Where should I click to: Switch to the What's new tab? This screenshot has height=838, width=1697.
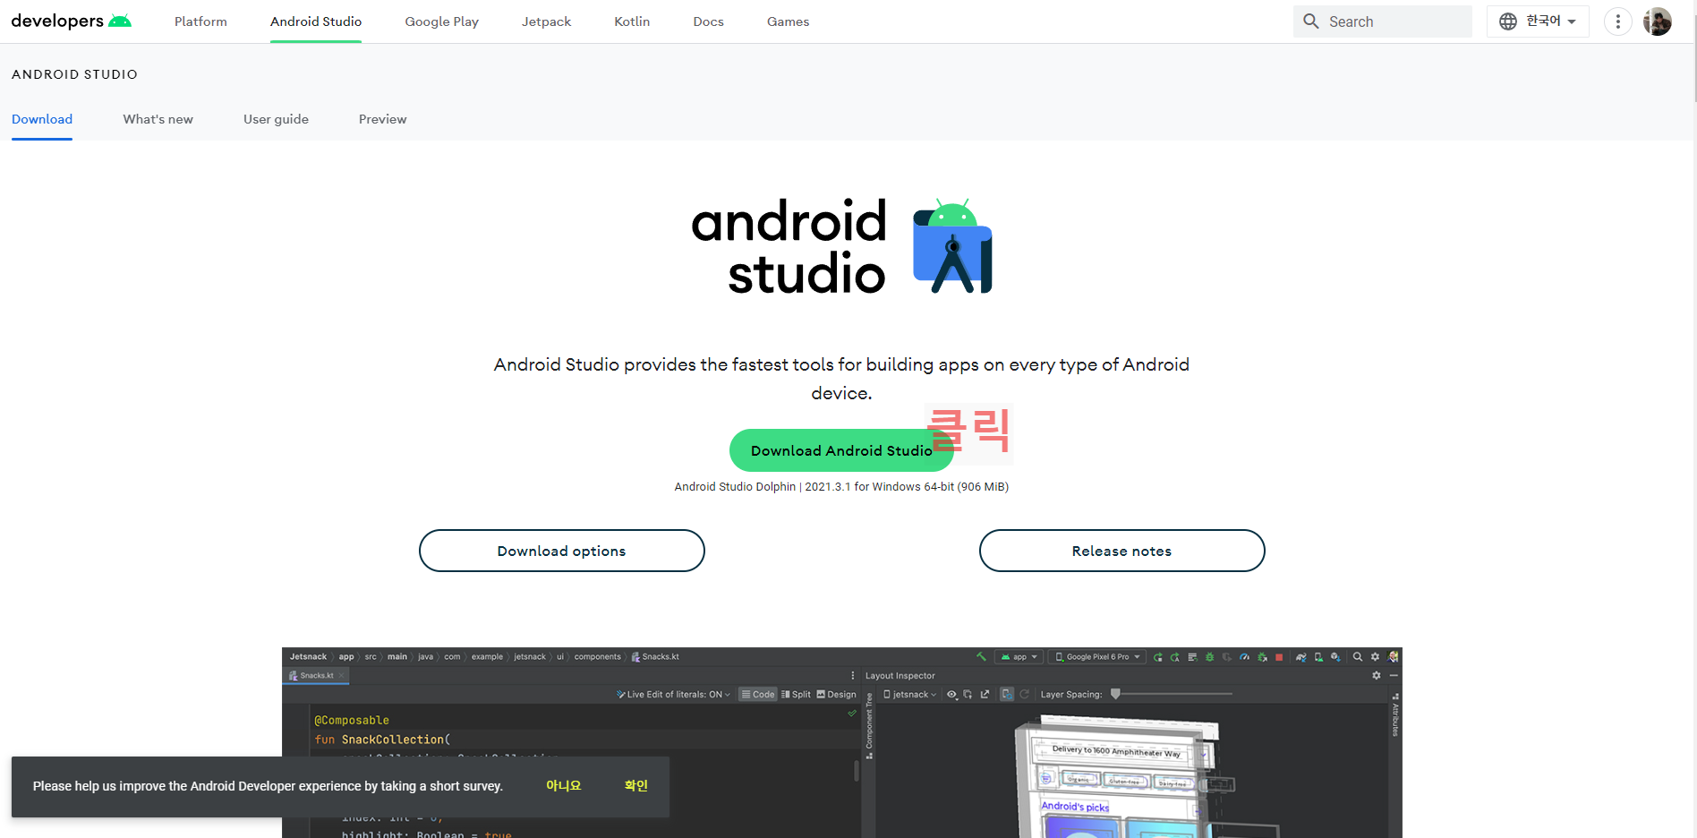pos(158,119)
